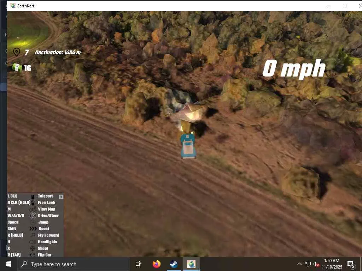Minimize the EarthKart window
This screenshot has width=362, height=271.
tap(329, 6)
